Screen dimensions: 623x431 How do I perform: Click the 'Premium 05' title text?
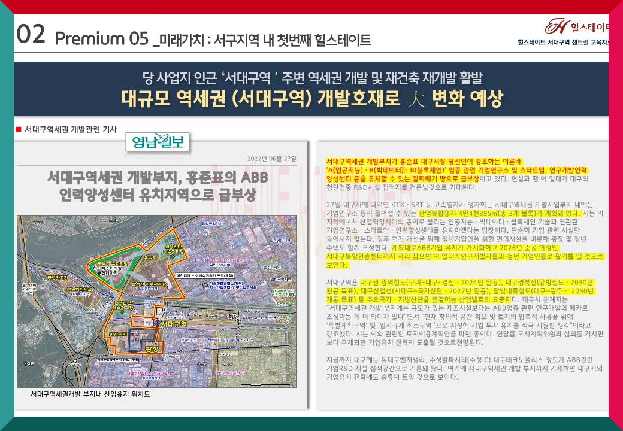click(x=102, y=39)
